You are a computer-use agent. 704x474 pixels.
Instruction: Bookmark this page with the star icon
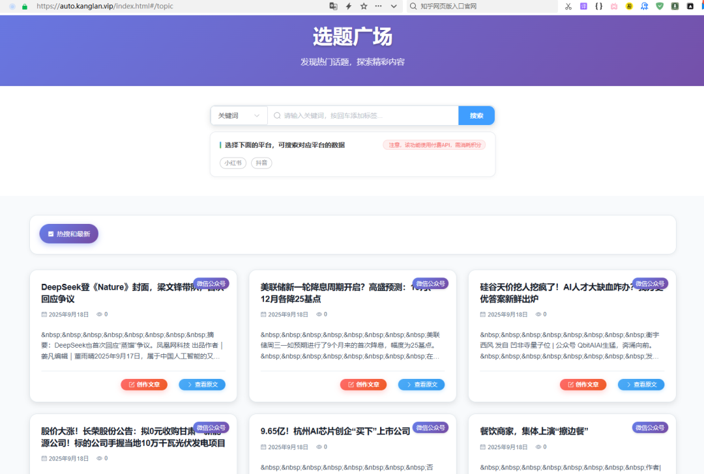(x=362, y=6)
